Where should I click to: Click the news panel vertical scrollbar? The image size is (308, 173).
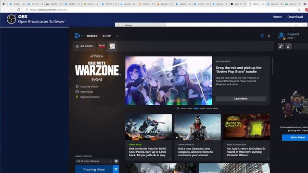[272, 66]
